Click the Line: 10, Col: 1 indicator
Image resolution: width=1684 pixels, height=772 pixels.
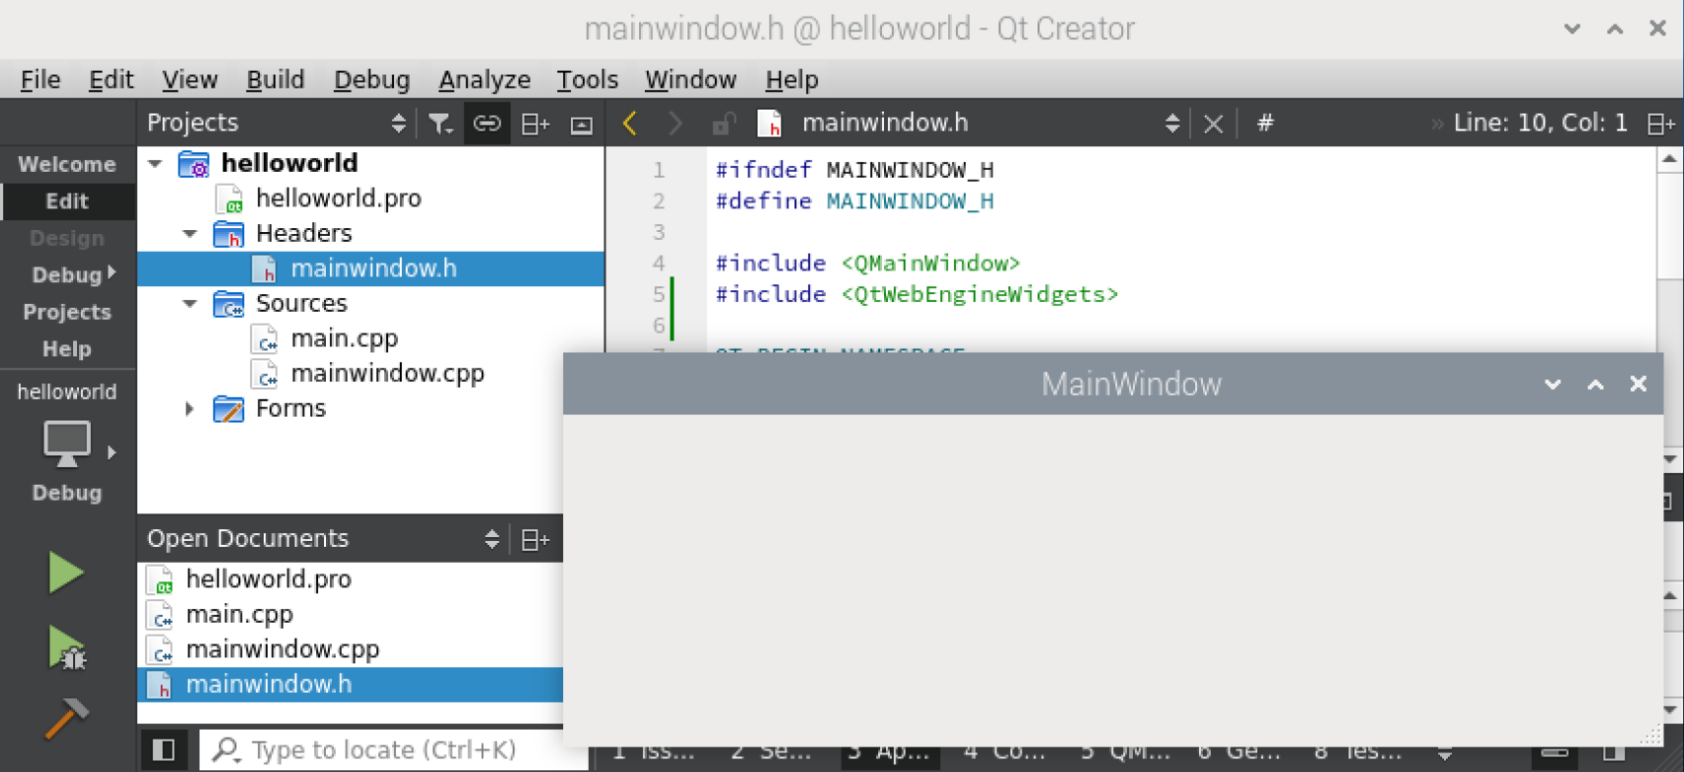pos(1540,123)
